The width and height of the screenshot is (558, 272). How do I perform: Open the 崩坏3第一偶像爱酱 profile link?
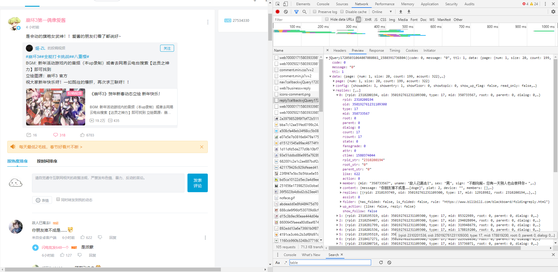tap(46, 20)
